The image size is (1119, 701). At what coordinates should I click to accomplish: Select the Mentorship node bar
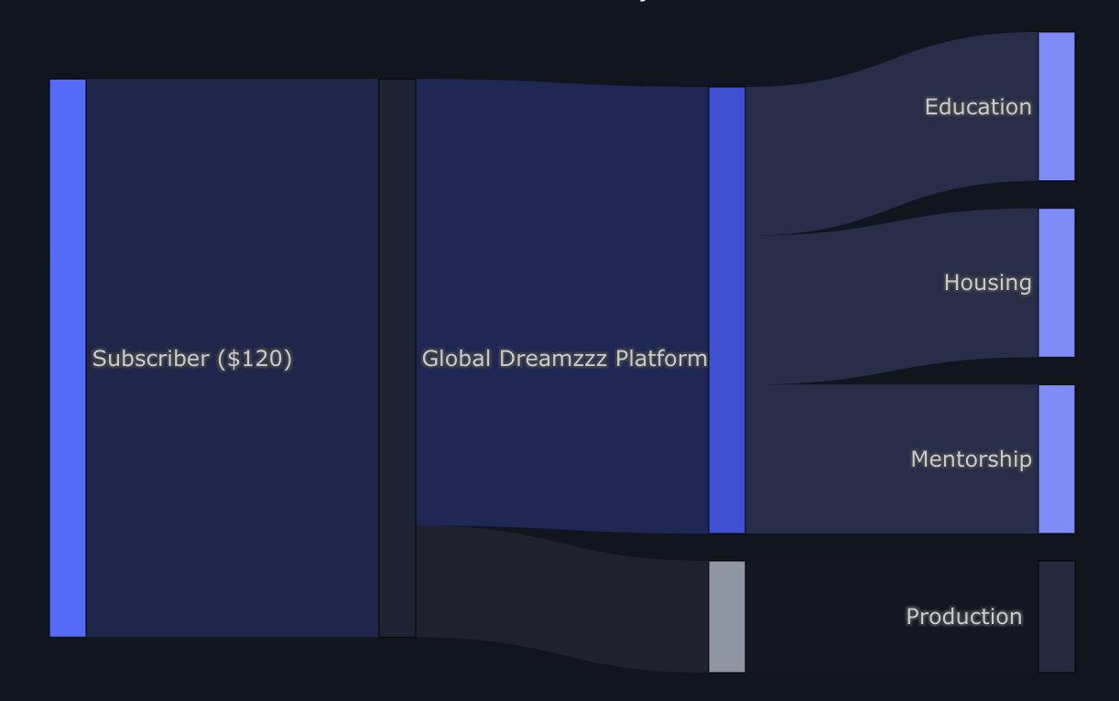[1056, 459]
